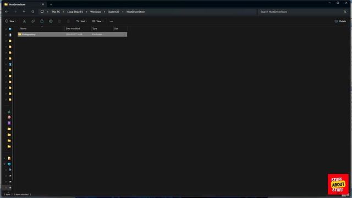Toggle the Details pane button

(x=340, y=21)
